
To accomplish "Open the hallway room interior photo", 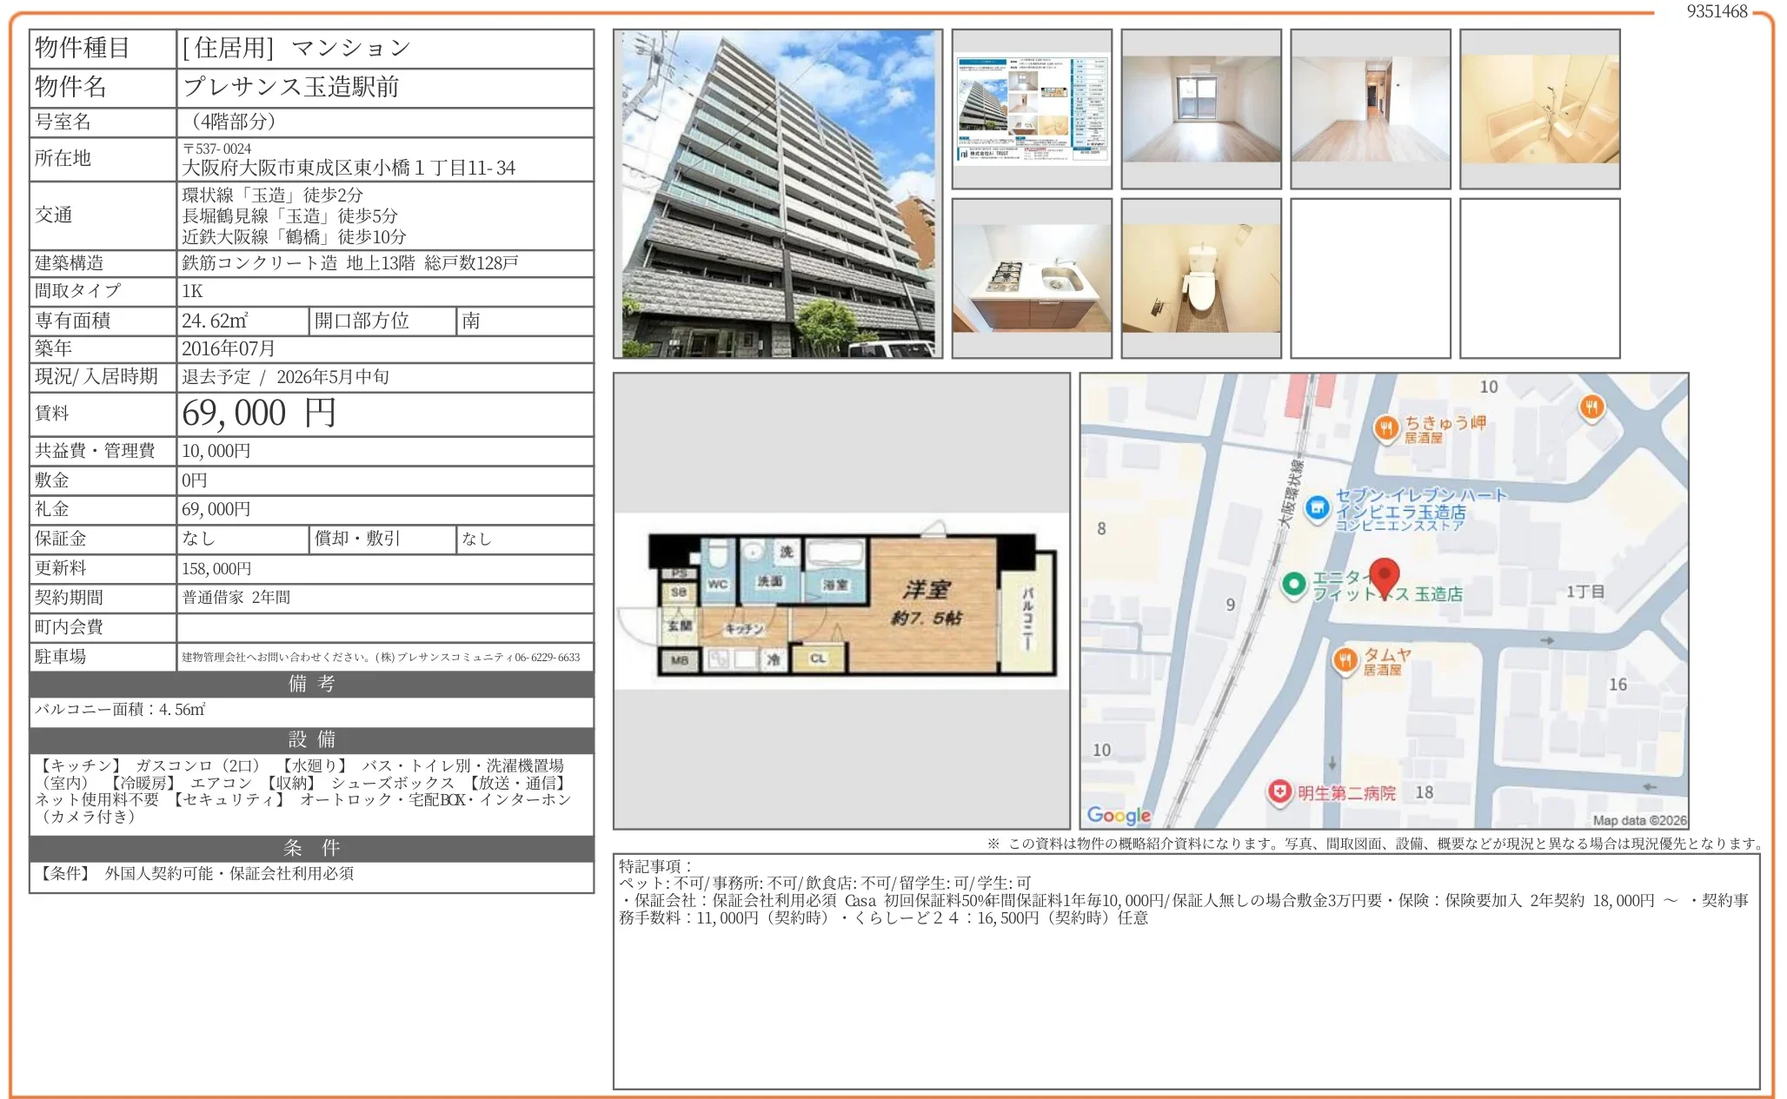I will tap(1370, 109).
